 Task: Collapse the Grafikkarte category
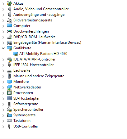click(x=3, y=48)
